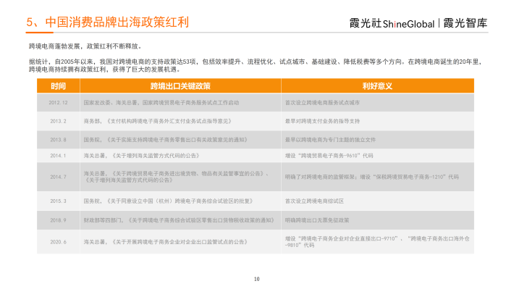The height and width of the screenshot is (289, 514).
Task: Click the cell '最早对跨境支付业务的指导支持'
Action: point(377,121)
